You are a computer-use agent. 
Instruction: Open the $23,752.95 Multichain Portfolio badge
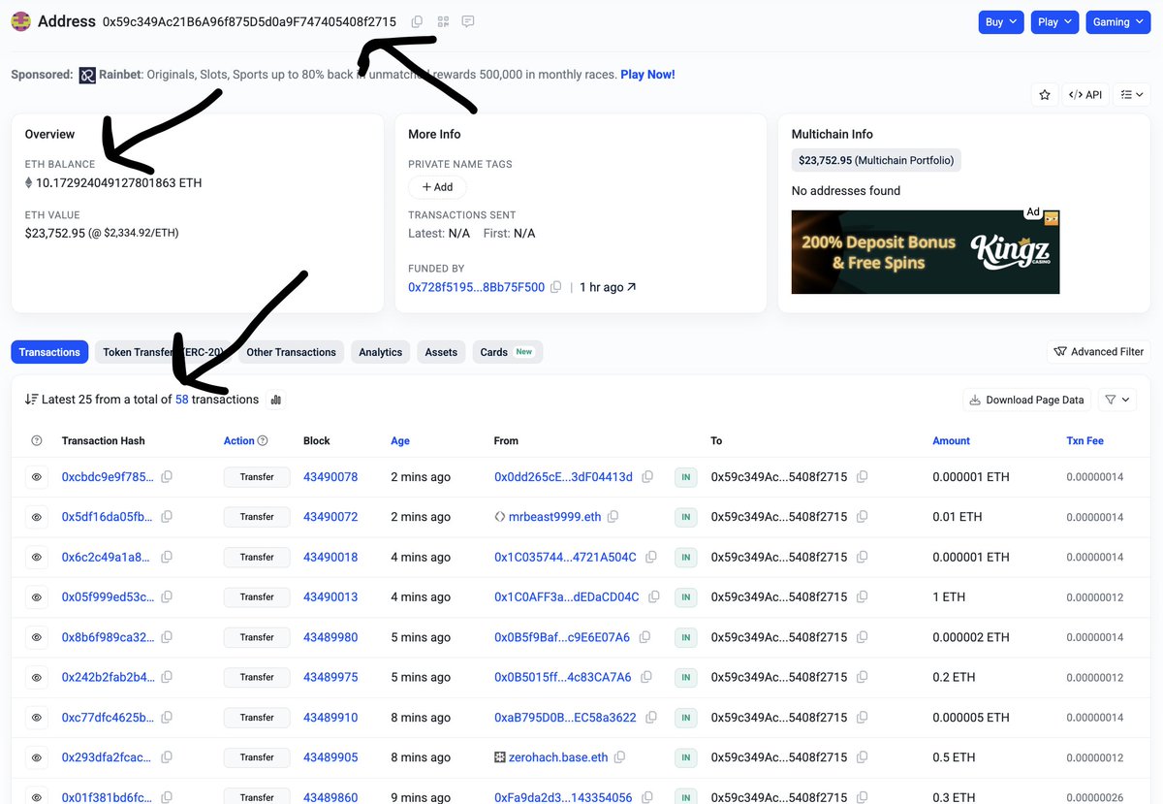(x=876, y=160)
